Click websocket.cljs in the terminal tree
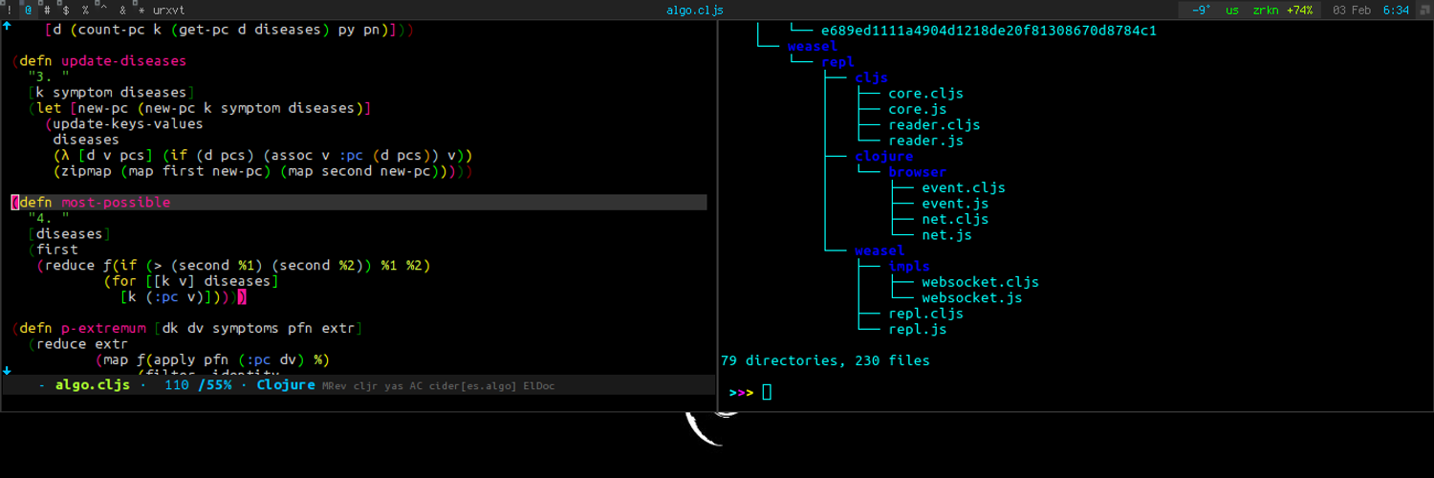Viewport: 1434px width, 478px height. coord(980,282)
